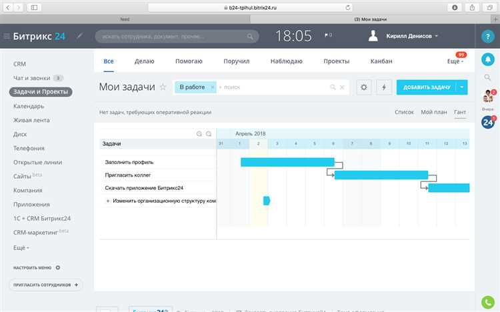
Task: Mark Мои задачи as favorite star
Action: [x=163, y=87]
